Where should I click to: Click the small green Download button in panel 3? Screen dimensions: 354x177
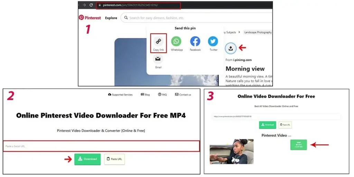[267, 125]
